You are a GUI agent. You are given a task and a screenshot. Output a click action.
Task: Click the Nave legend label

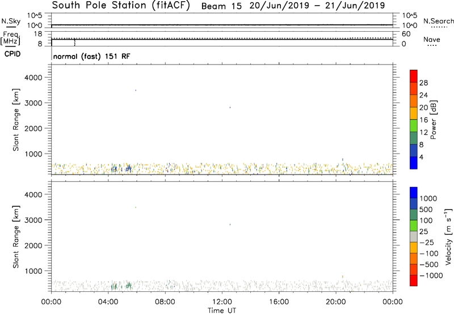pyautogui.click(x=432, y=40)
